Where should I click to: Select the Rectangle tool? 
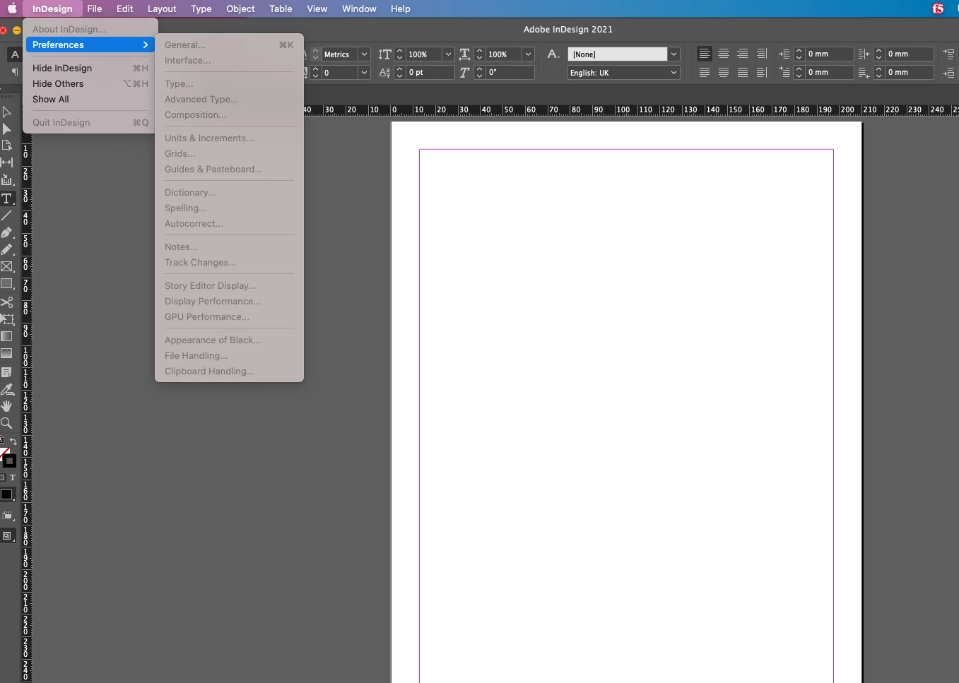6,284
